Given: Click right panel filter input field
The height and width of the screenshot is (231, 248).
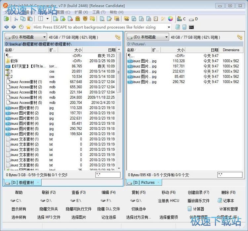Looking at the screenshot, I should click(x=230, y=175).
